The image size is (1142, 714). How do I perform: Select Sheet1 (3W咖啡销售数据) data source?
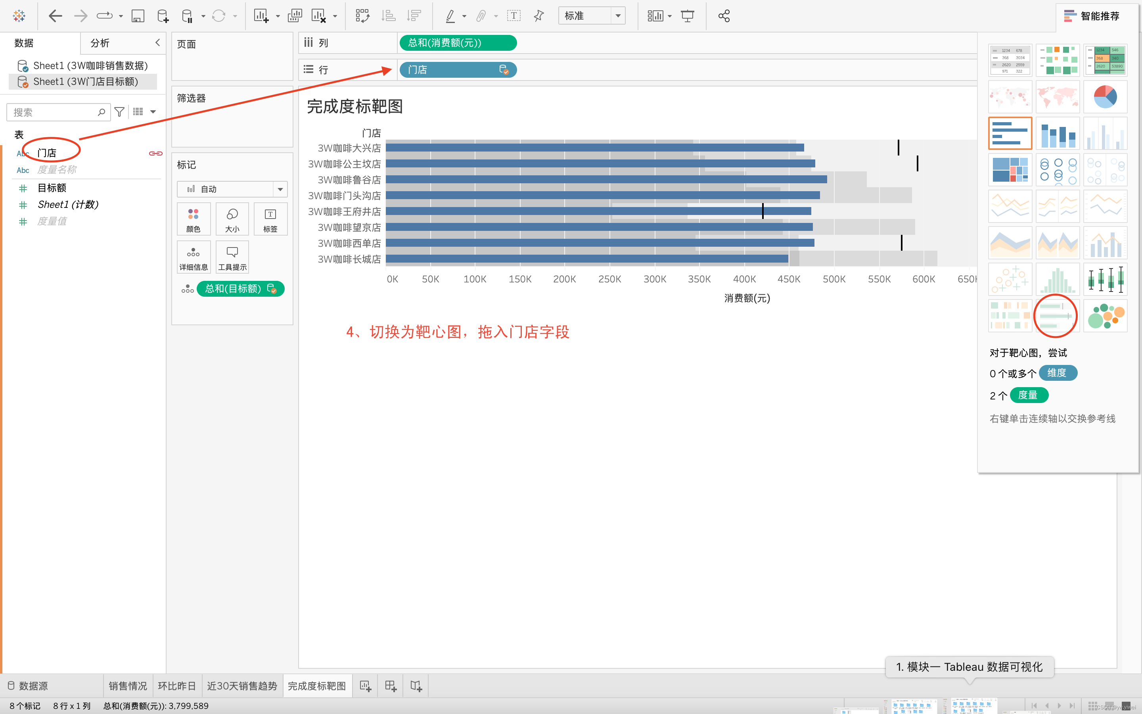pos(82,65)
